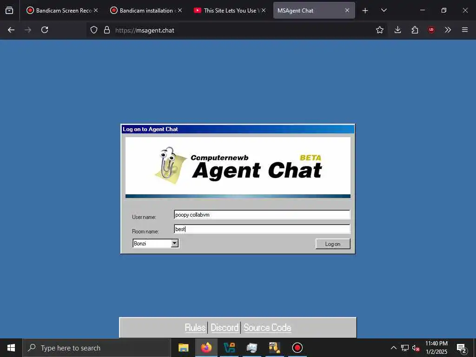
Task: Click the taskbar search box
Action: coord(97,348)
